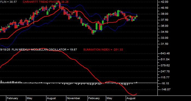Select the 247.70 summation axis value
Viewport: 191px width, 101px height.
tap(165, 72)
